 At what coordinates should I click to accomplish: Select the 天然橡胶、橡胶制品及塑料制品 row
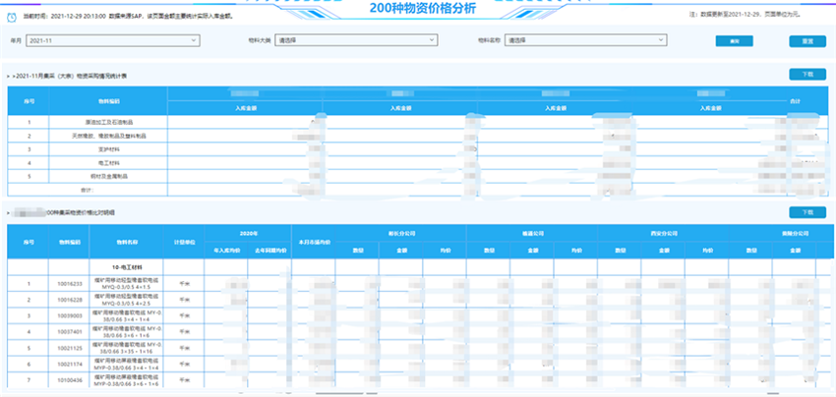pyautogui.click(x=114, y=136)
